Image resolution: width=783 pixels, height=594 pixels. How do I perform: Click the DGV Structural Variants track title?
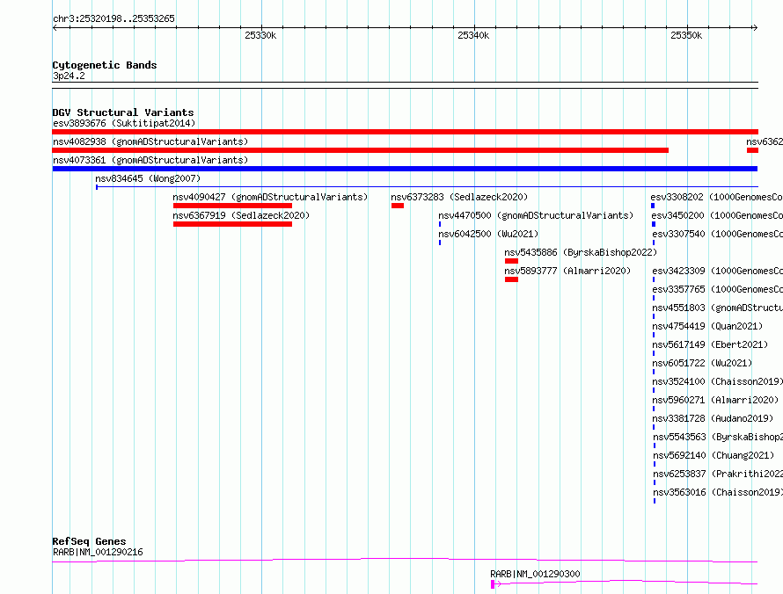[x=123, y=112]
